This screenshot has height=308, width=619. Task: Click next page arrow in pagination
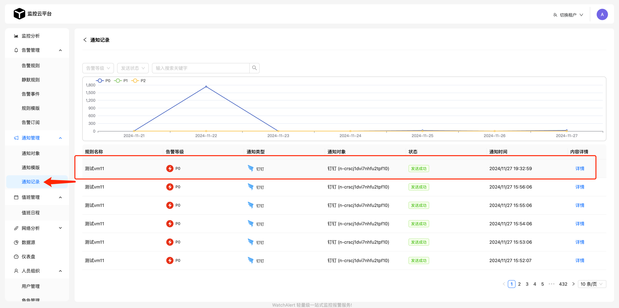point(573,284)
